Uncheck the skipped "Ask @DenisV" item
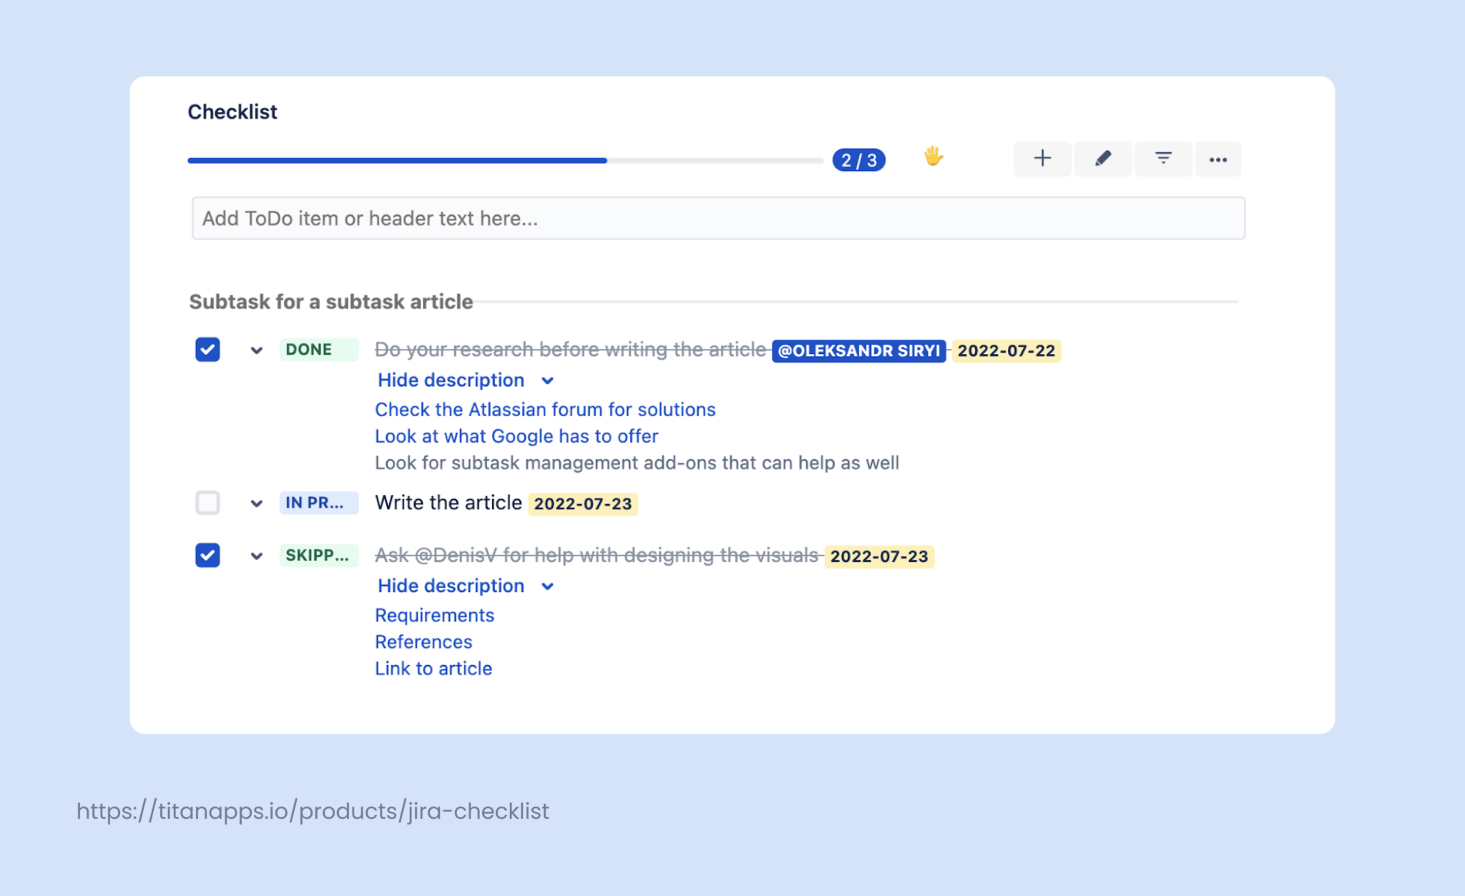The image size is (1465, 896). click(207, 555)
